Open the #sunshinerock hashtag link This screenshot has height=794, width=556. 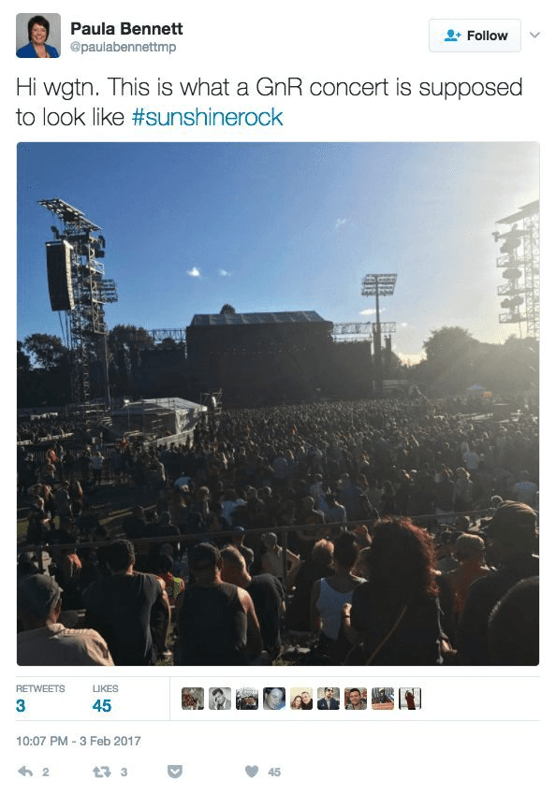207,118
